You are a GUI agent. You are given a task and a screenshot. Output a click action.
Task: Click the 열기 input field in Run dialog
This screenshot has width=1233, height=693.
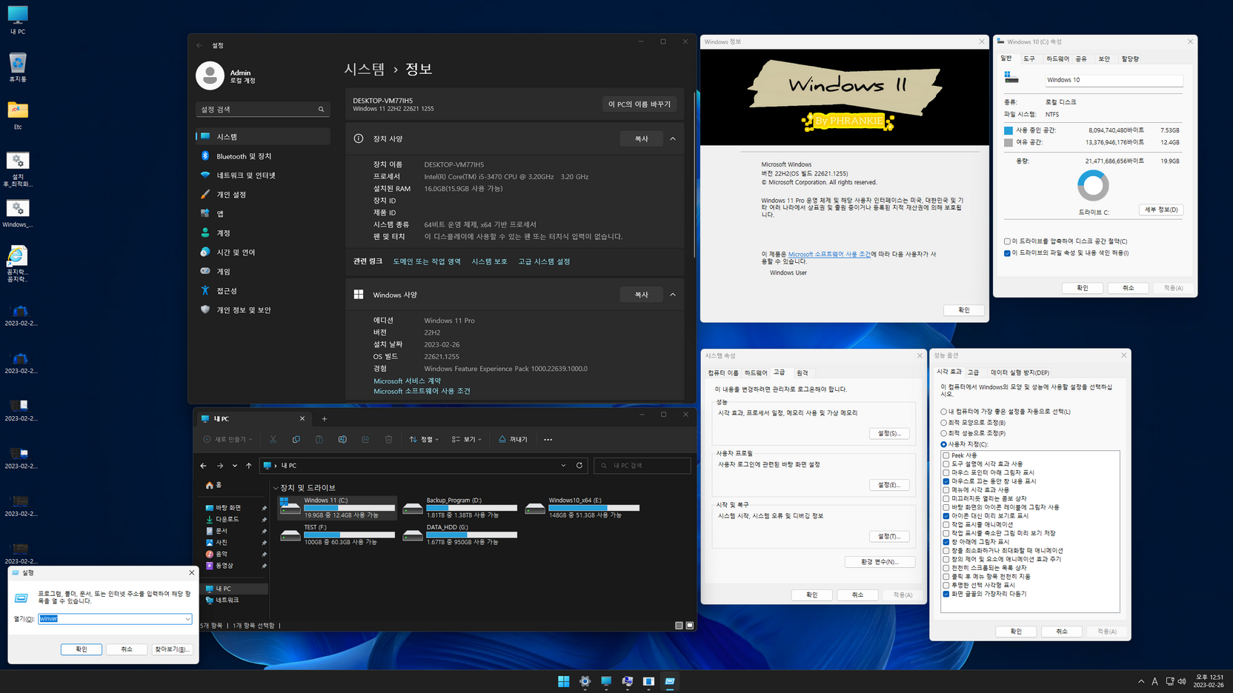coord(115,619)
